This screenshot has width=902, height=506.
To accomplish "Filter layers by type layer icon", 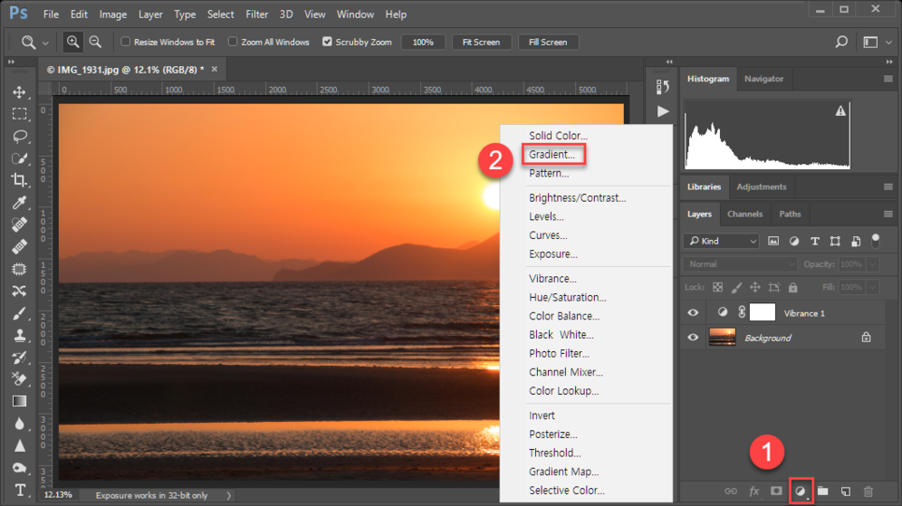I will click(814, 241).
